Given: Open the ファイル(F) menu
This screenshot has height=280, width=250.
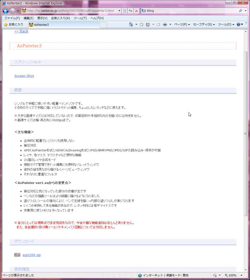Looking at the screenshot, I should (12, 18).
